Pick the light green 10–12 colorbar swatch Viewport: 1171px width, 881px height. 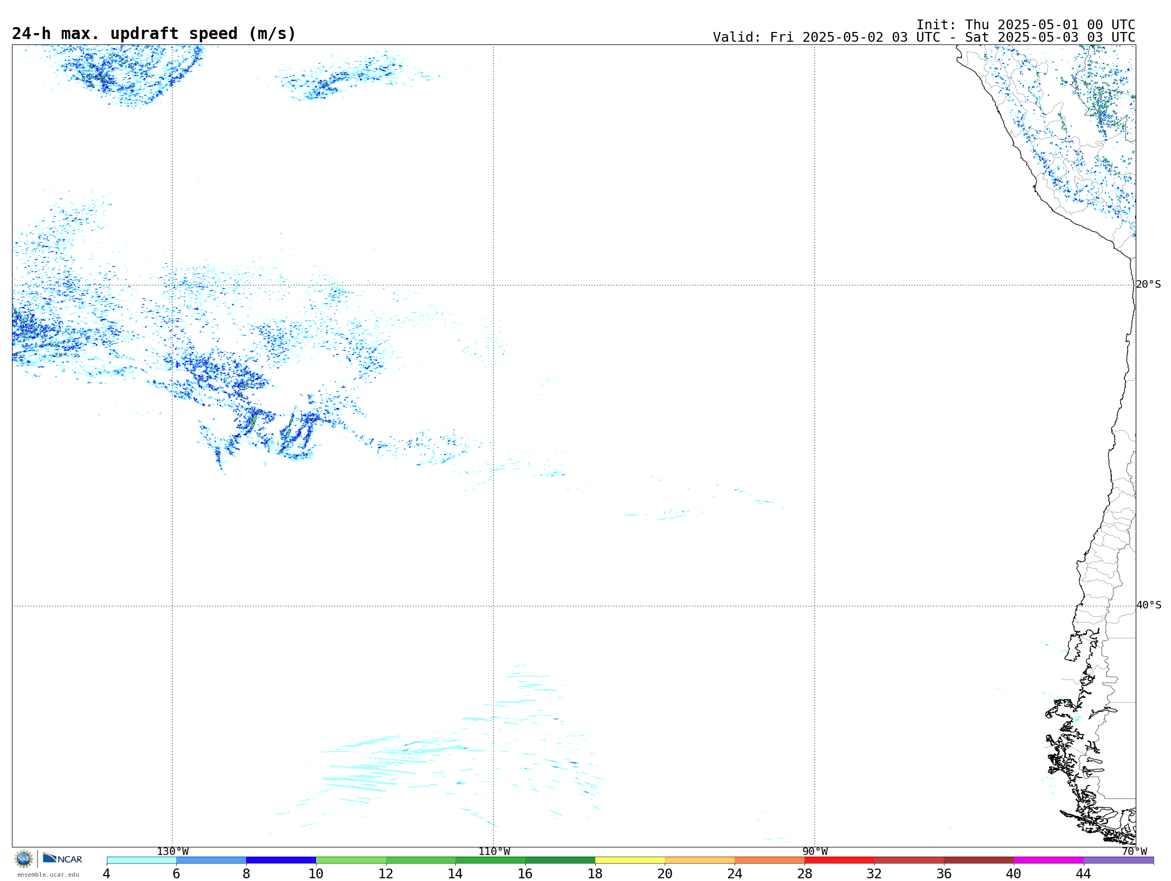pyautogui.click(x=351, y=860)
